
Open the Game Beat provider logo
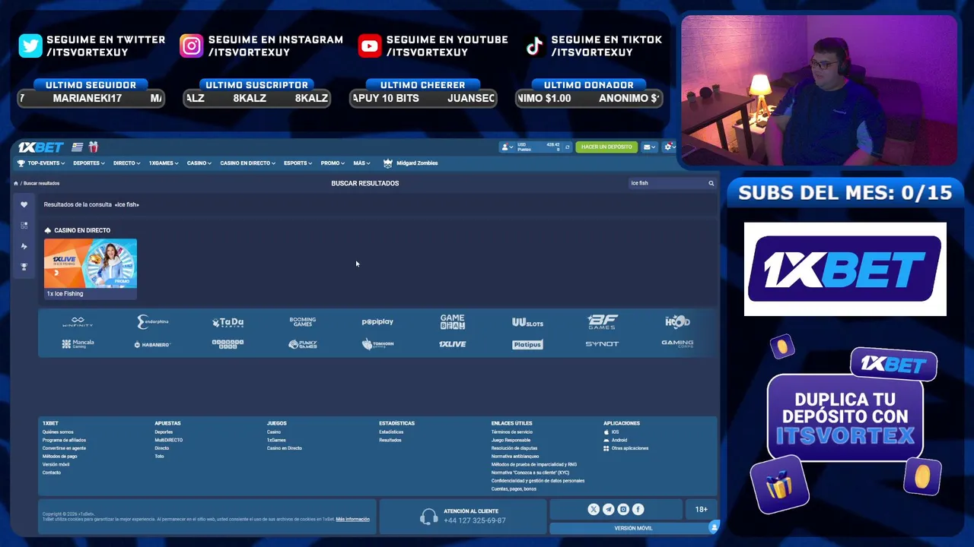(452, 322)
